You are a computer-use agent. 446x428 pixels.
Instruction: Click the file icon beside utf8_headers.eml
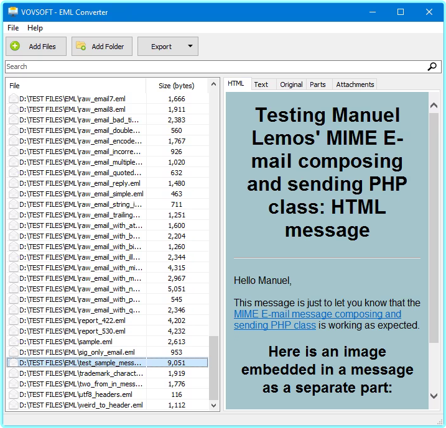pos(13,394)
